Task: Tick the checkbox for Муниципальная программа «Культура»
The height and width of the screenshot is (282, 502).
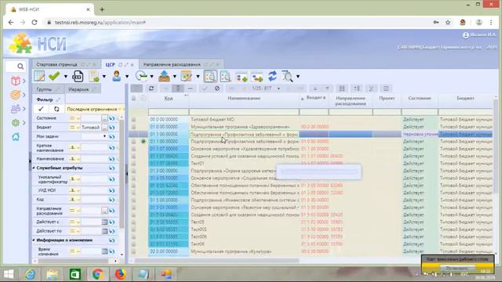Action: (133, 251)
